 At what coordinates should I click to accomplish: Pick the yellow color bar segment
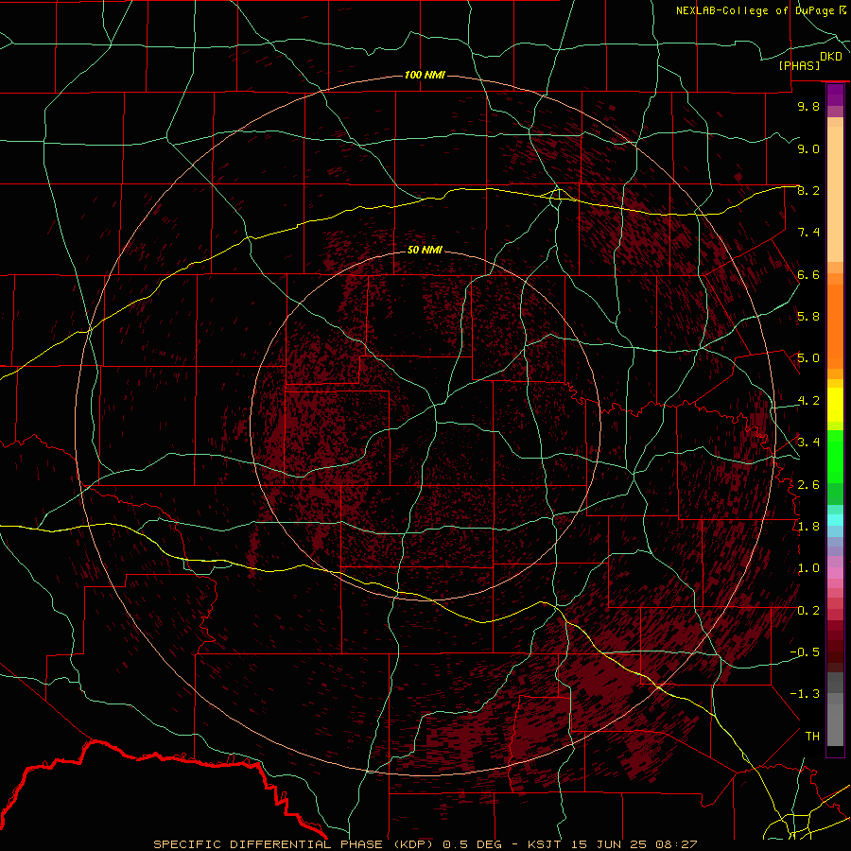835,405
